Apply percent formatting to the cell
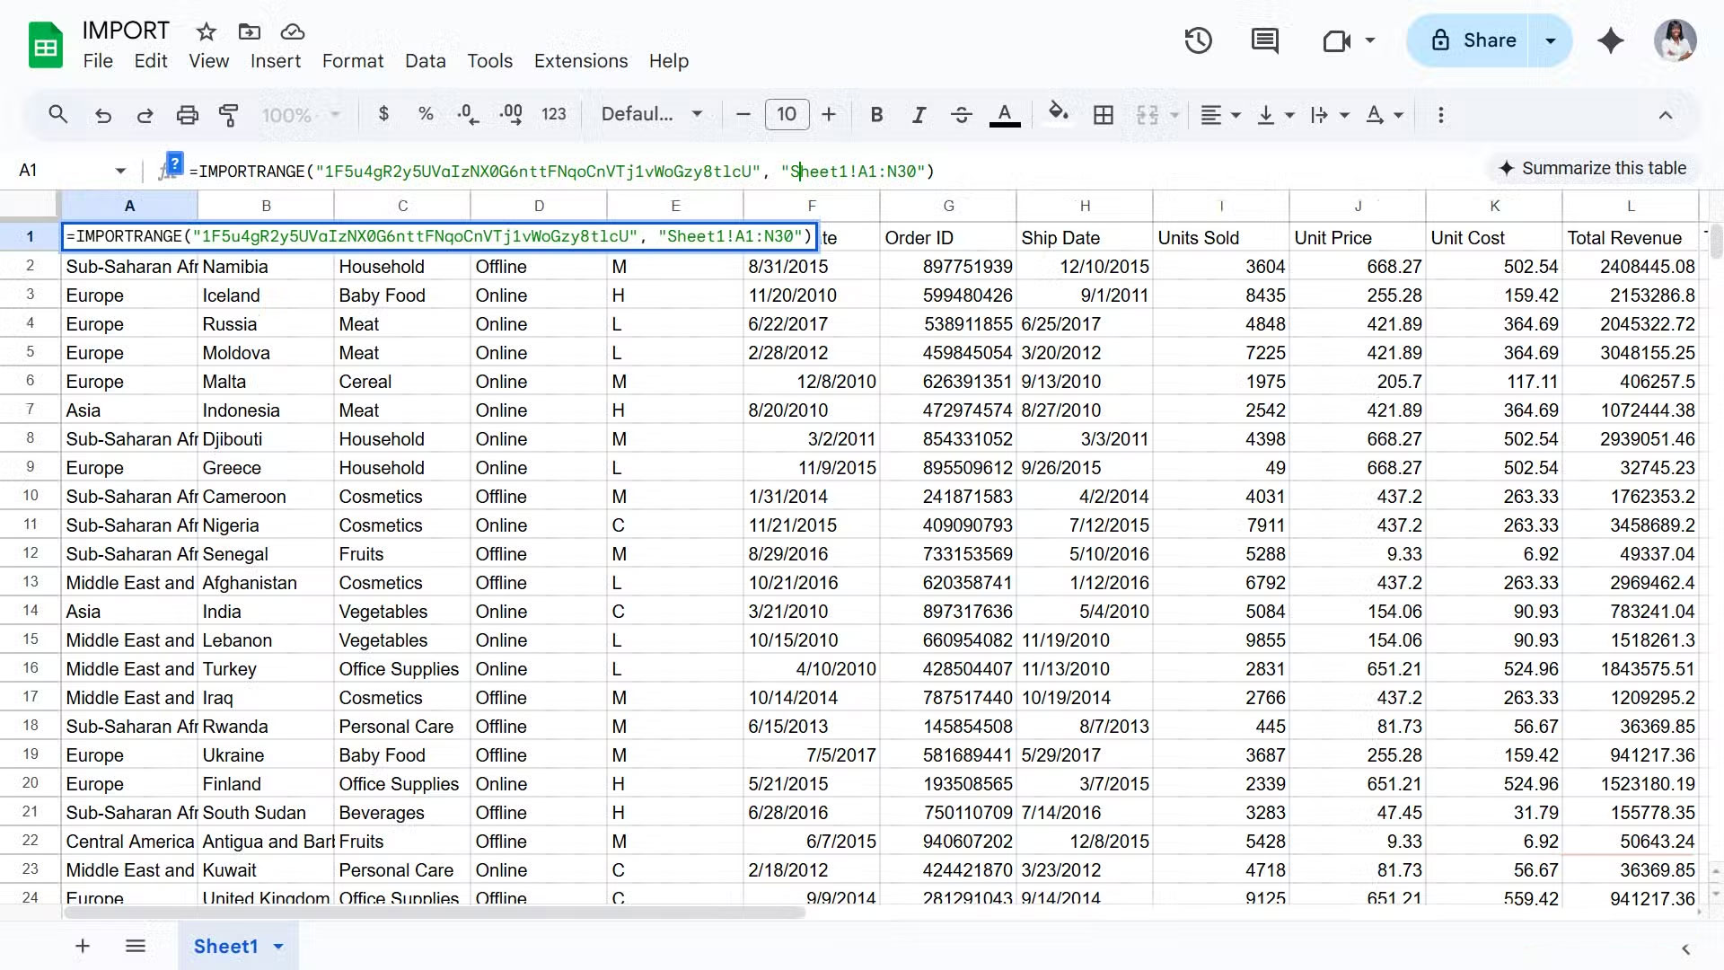 [x=426, y=114]
